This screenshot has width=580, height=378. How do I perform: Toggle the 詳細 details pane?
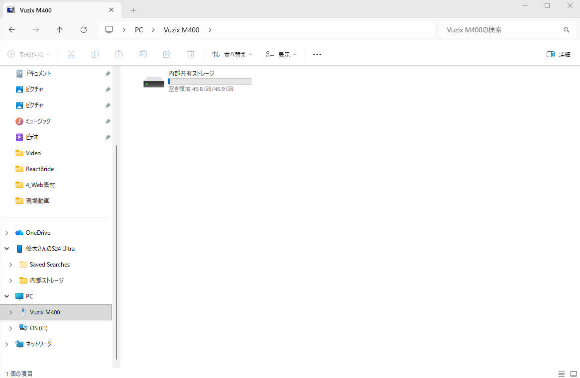tap(558, 54)
